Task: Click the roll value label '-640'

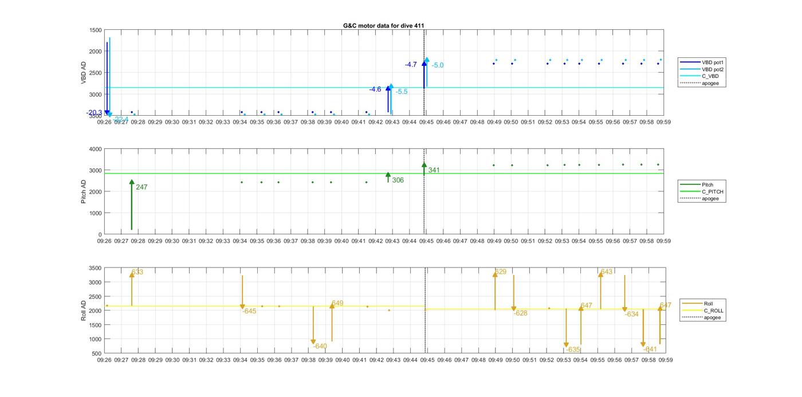Action: [320, 346]
